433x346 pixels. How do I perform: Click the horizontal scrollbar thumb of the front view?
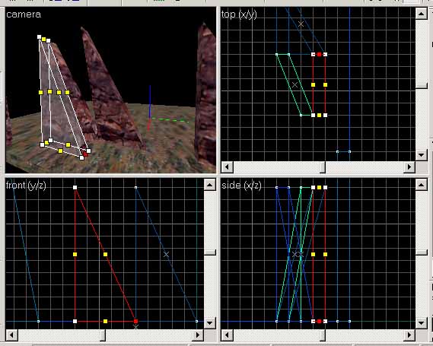point(103,335)
